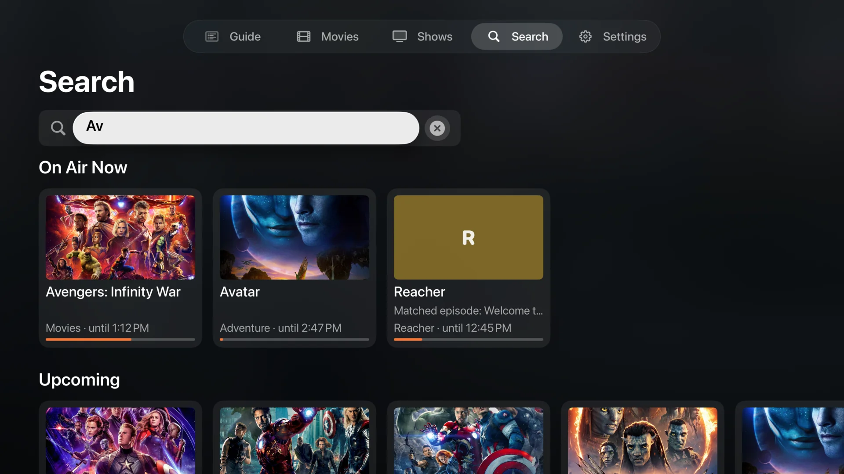Click the Guide list icon
844x474 pixels.
click(x=212, y=36)
